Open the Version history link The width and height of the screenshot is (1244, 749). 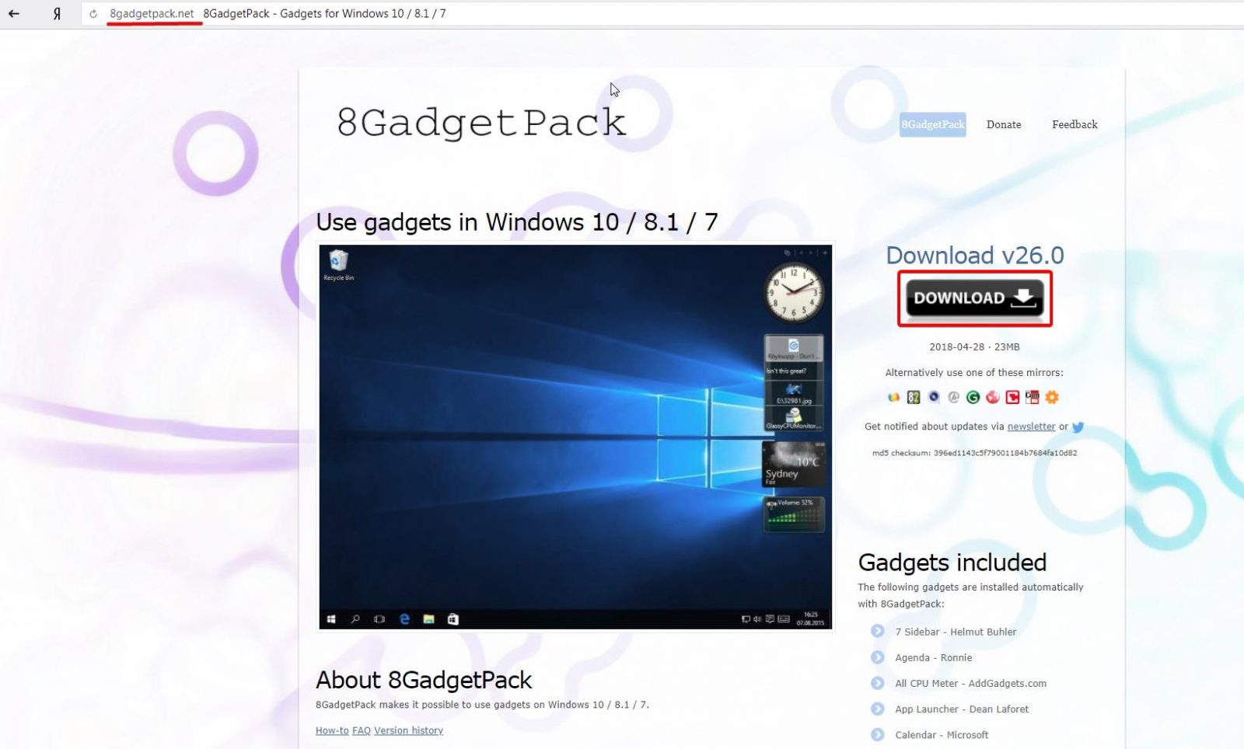click(x=408, y=730)
